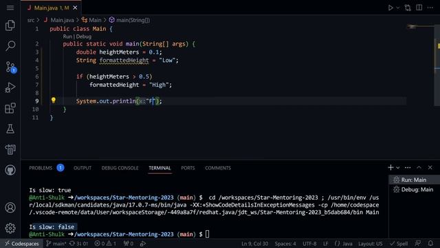Click the Codespaces remote indicator
440x248 pixels.
coord(22,243)
